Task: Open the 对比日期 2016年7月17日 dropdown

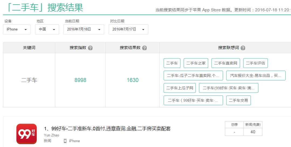Action: [x=128, y=29]
